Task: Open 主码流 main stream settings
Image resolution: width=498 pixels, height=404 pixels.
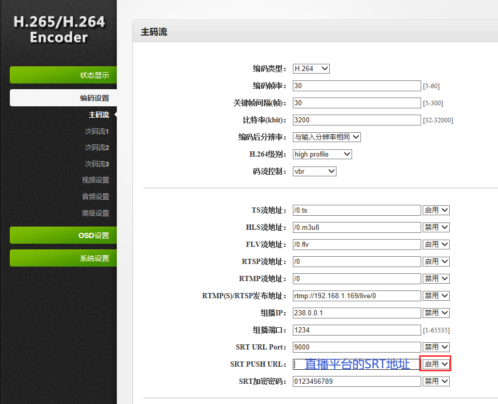Action: (99, 115)
